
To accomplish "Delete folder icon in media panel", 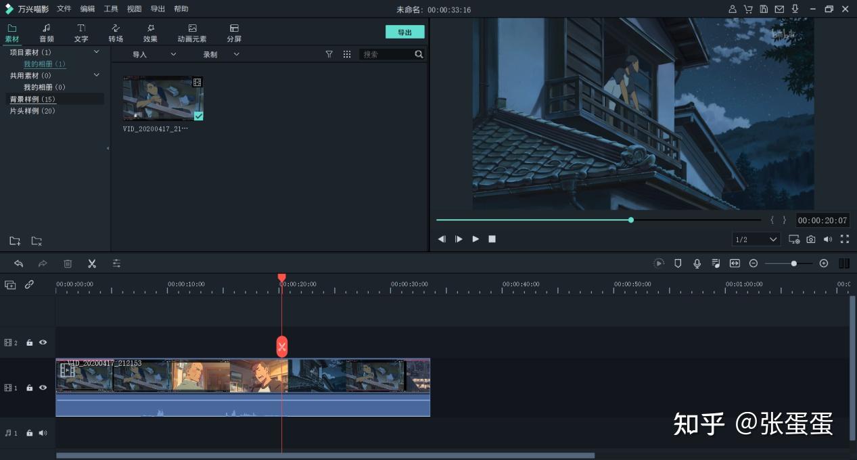I will point(37,241).
